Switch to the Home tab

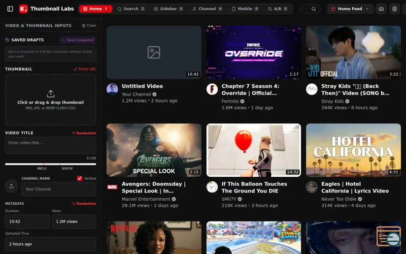click(95, 9)
